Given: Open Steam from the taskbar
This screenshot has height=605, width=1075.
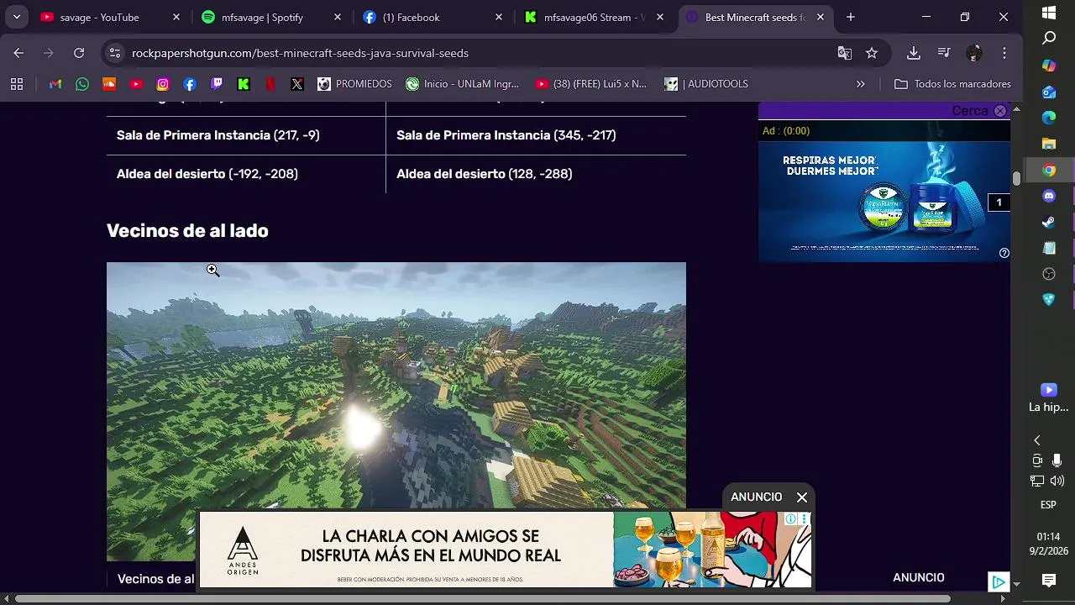Looking at the screenshot, I should 1049,222.
